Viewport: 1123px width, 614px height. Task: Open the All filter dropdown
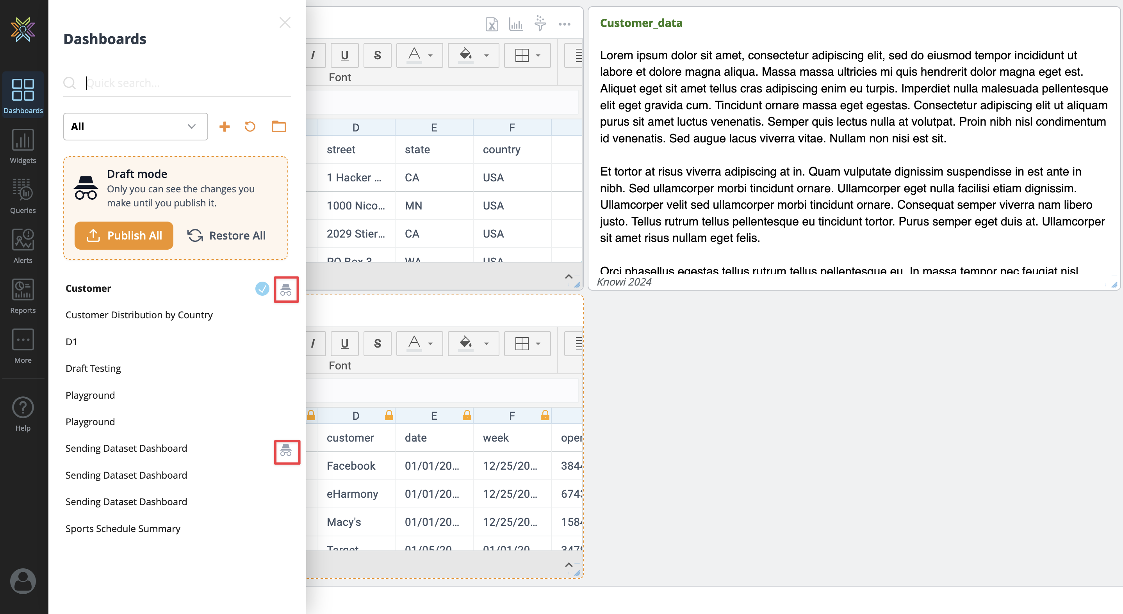135,127
